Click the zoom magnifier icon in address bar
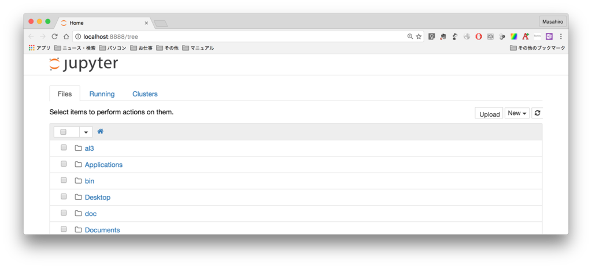The image size is (592, 268). coord(410,36)
